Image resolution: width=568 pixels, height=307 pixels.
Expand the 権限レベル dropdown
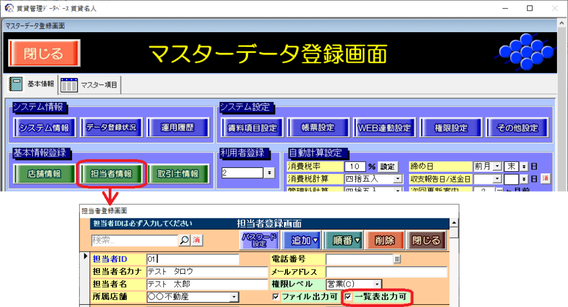point(377,284)
